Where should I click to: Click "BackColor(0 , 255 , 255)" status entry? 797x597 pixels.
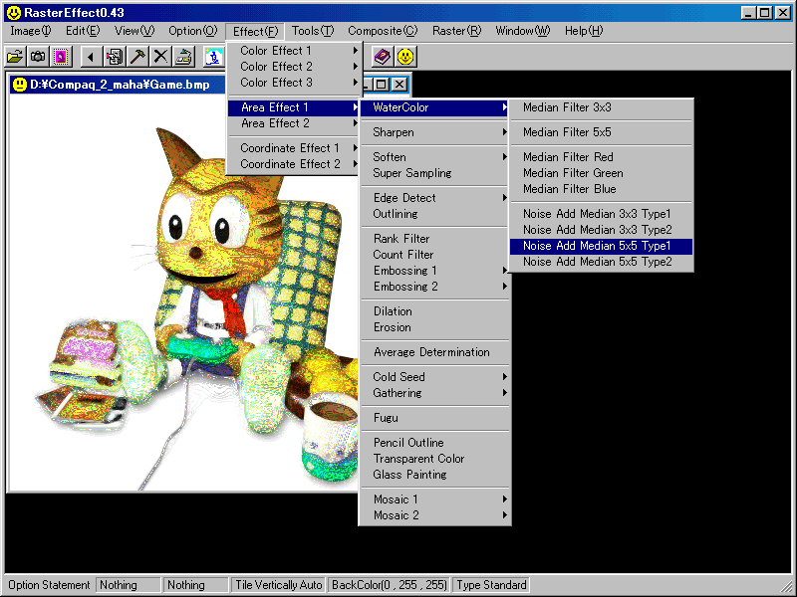pyautogui.click(x=390, y=585)
